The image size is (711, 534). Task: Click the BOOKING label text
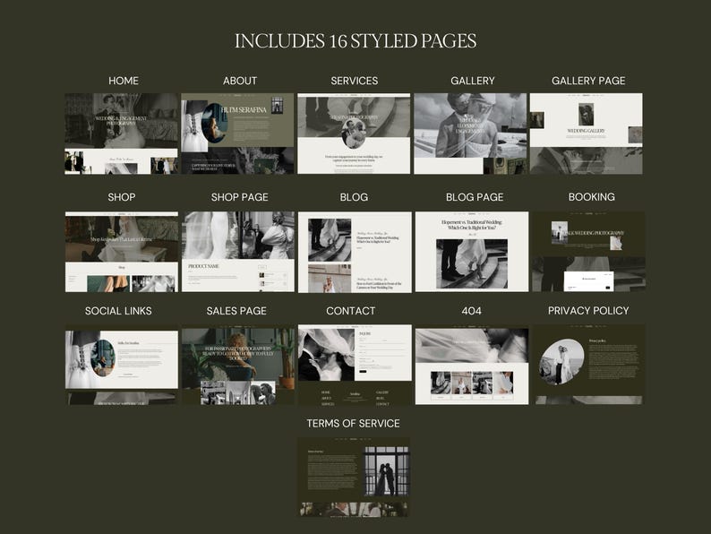point(592,197)
